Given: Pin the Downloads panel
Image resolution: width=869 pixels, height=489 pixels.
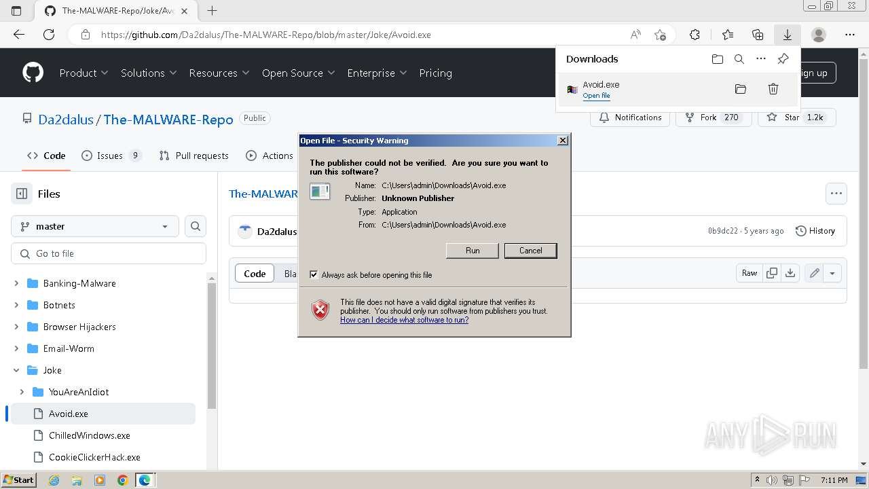Looking at the screenshot, I should click(x=783, y=59).
